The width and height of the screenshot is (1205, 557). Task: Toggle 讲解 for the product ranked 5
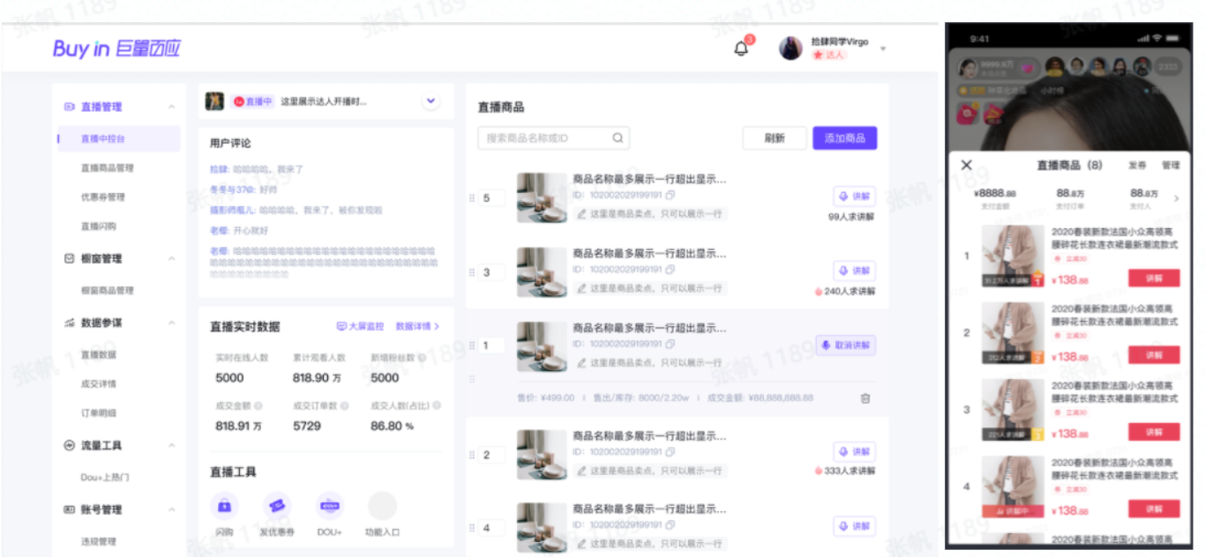[854, 197]
